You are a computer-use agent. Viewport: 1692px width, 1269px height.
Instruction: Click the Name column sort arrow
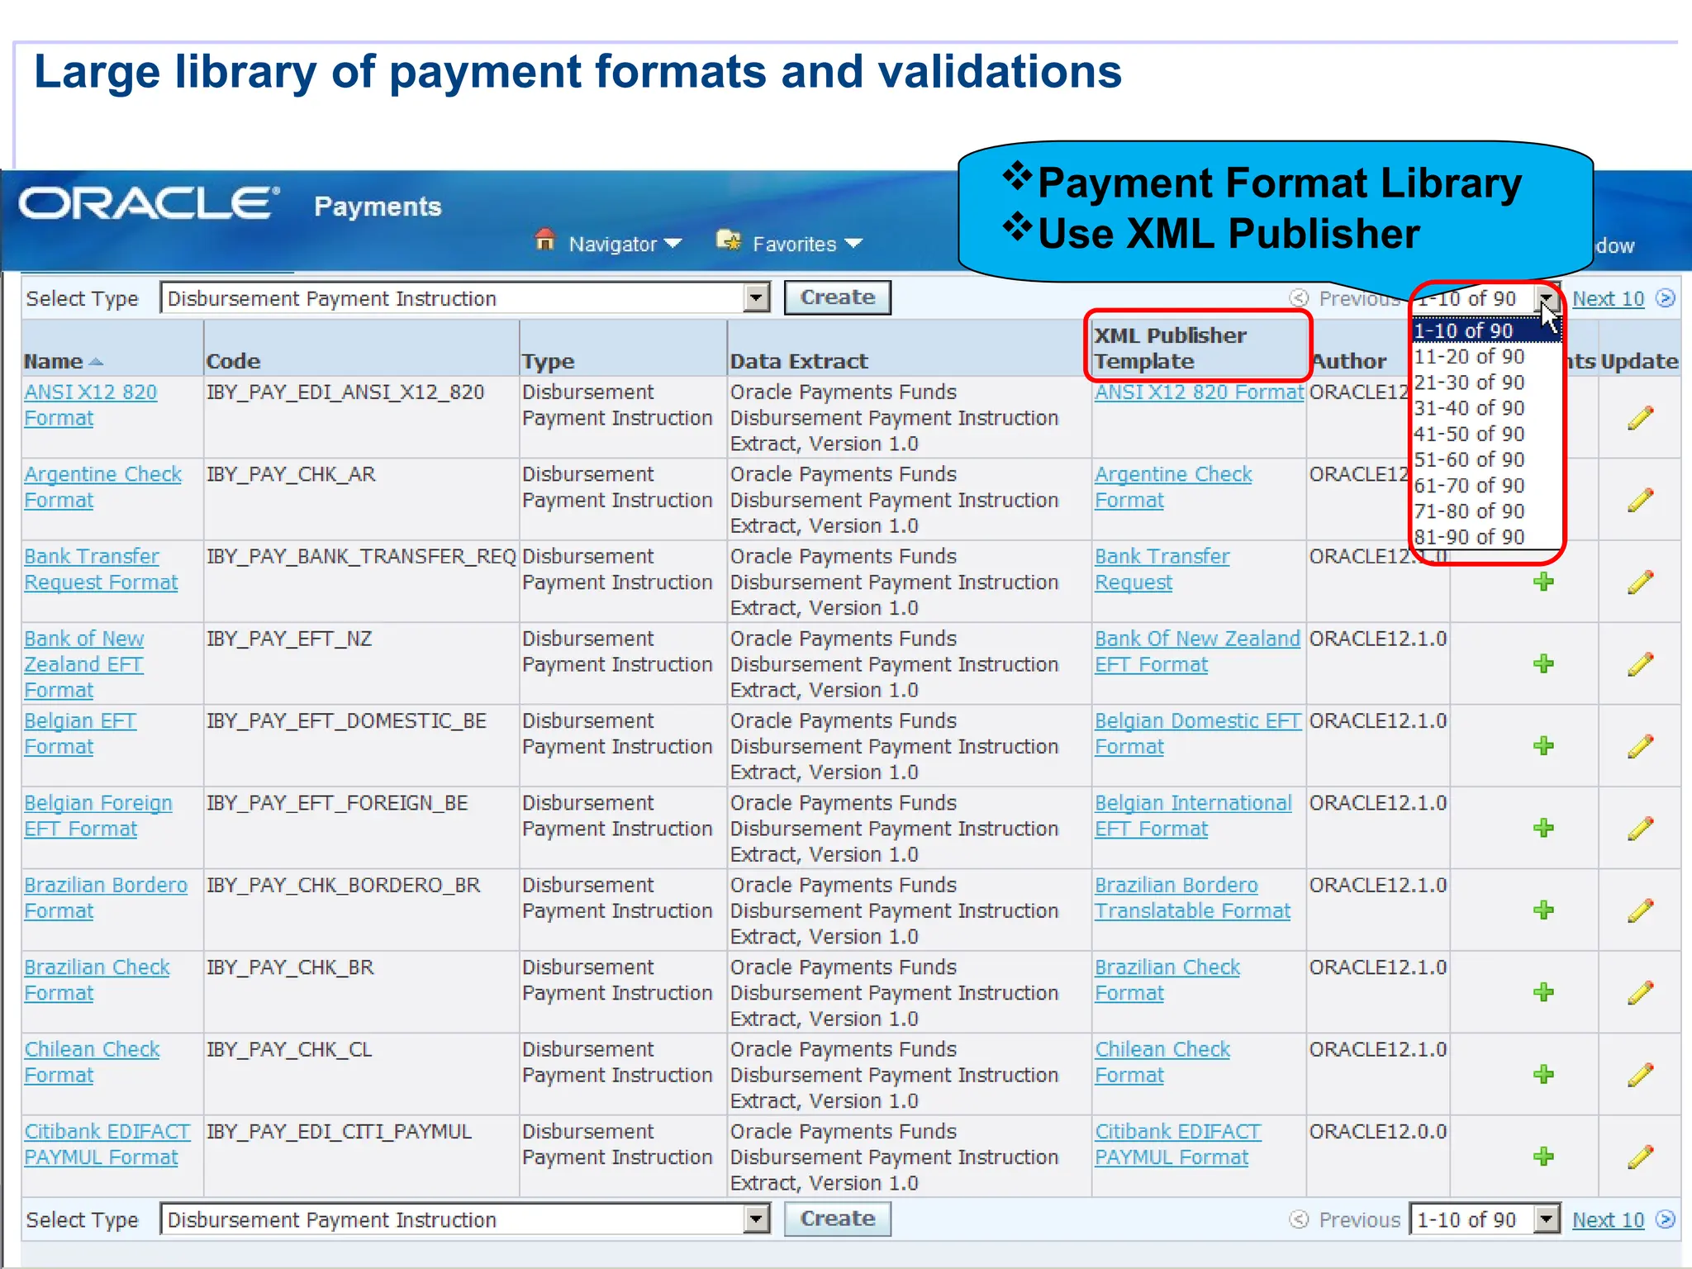point(96,362)
